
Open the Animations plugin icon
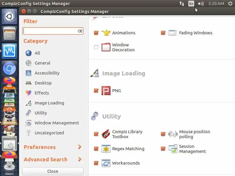[x=106, y=33]
